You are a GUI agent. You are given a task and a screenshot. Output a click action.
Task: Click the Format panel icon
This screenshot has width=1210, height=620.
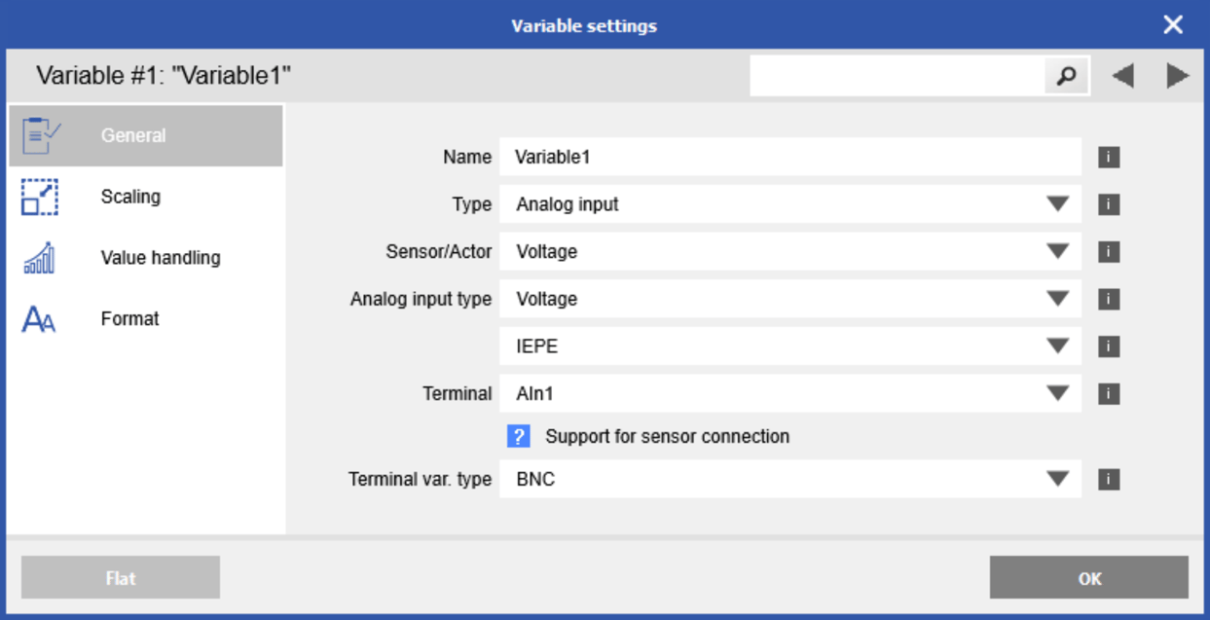38,317
